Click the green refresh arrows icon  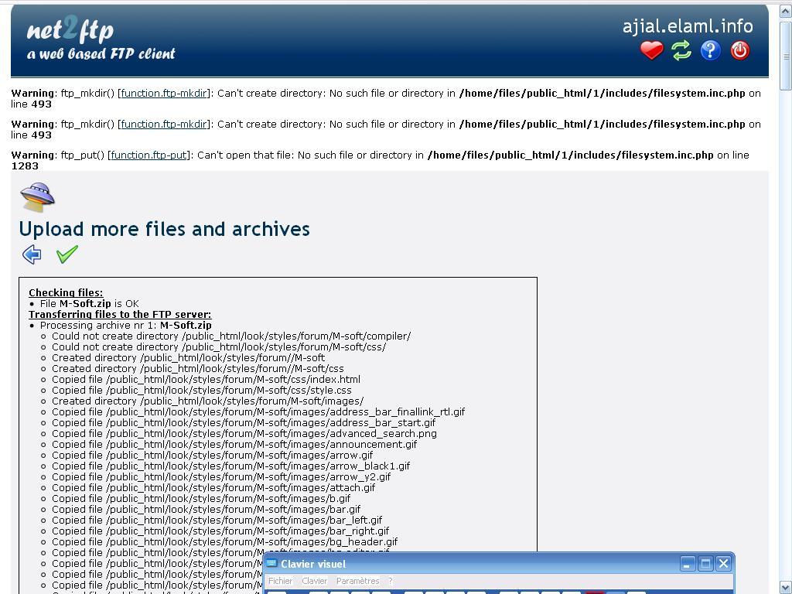681,50
